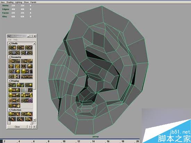Open the Show menu
The image size is (191, 143).
[26, 2]
